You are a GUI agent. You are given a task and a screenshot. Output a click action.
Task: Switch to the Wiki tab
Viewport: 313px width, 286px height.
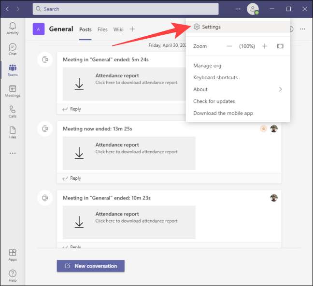pyautogui.click(x=118, y=29)
